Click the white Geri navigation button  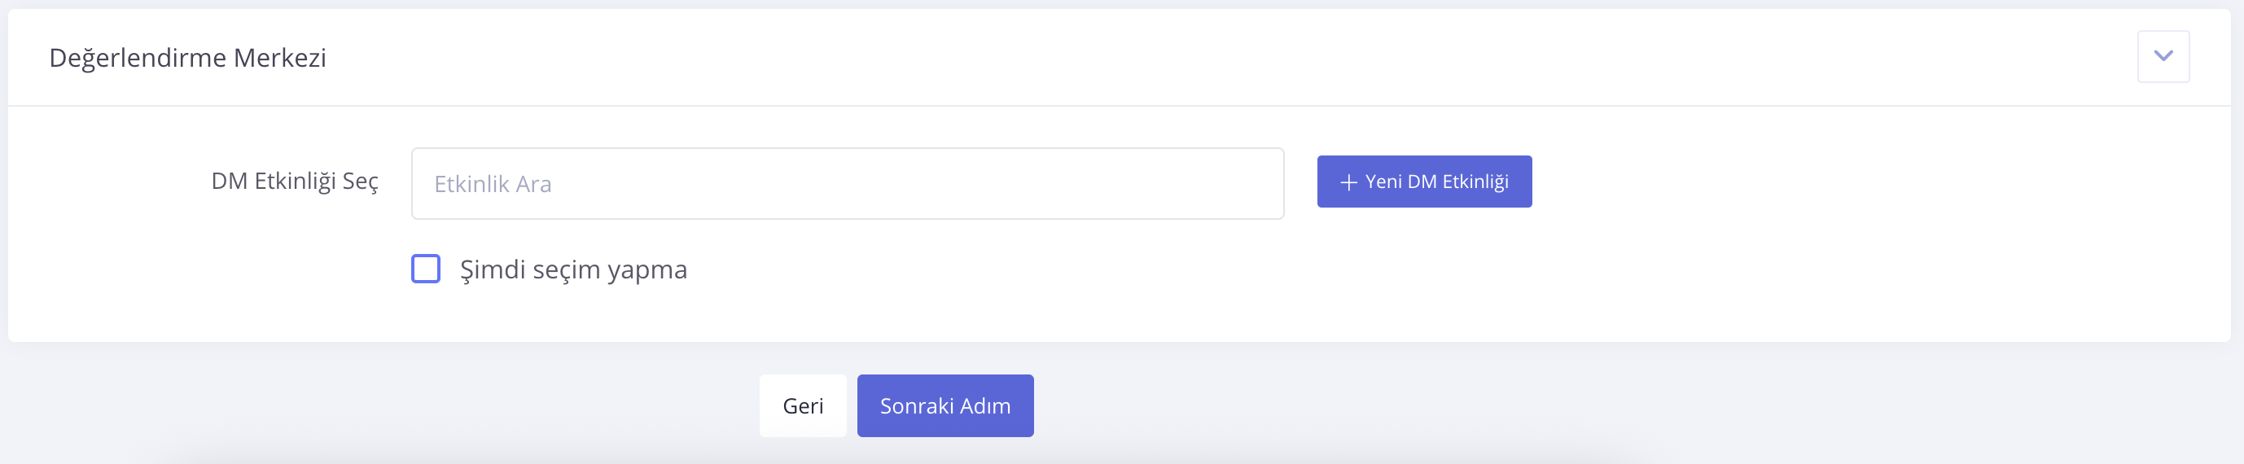tap(802, 405)
